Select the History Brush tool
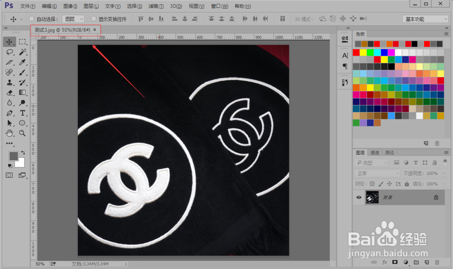 (x=22, y=82)
